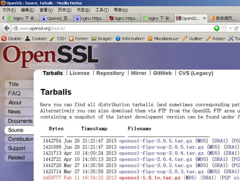Image resolution: width=240 pixels, height=181 pixels.
Task: Download openssl-1.0.1e.tar.gz
Action: (x=150, y=178)
